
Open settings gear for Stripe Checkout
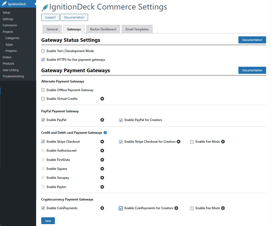pyautogui.click(x=102, y=142)
